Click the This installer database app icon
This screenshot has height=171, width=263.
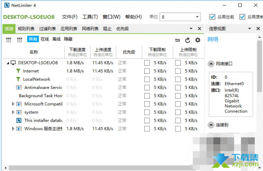click(x=18, y=120)
